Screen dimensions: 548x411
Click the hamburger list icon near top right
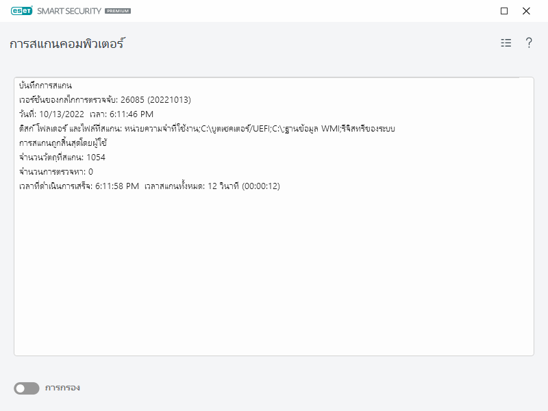tap(505, 42)
